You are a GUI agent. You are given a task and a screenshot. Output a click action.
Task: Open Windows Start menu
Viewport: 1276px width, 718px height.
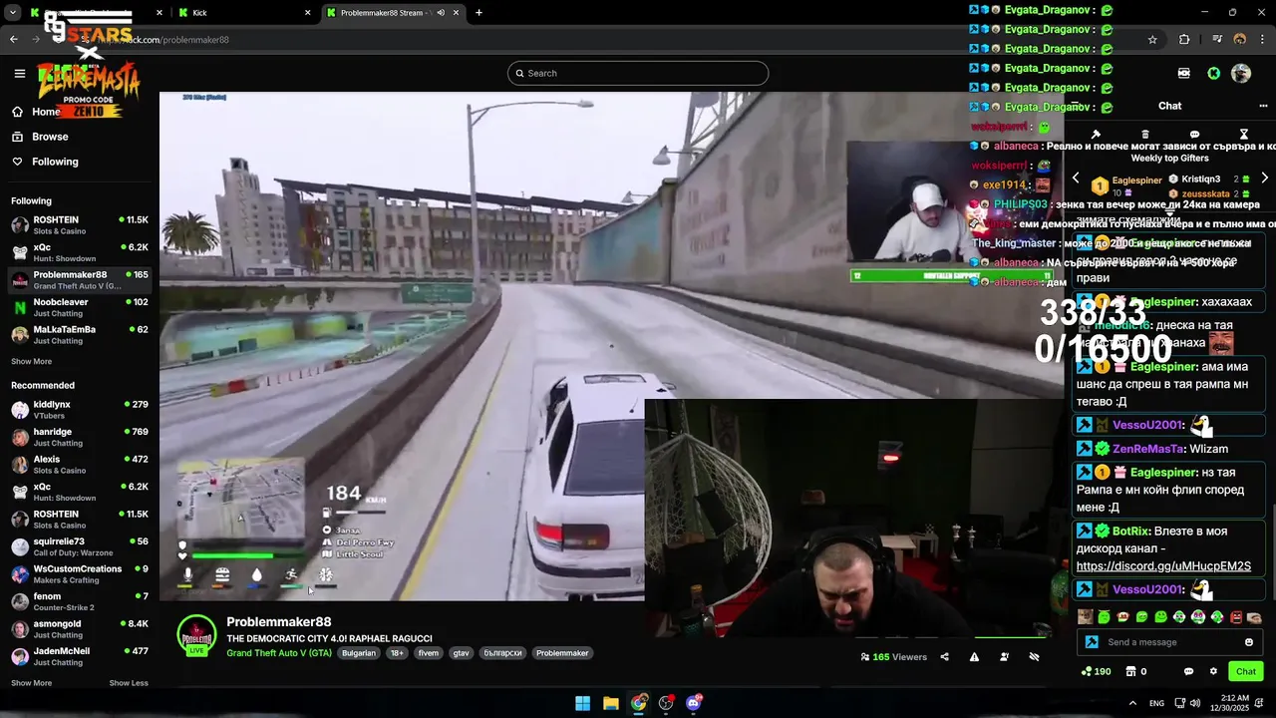click(582, 703)
